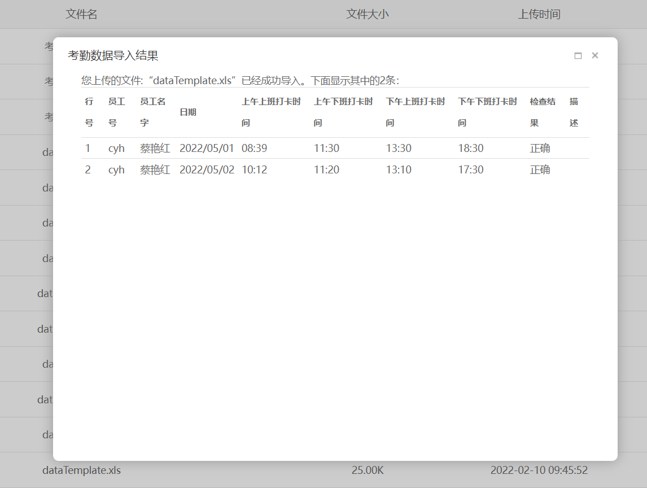Click cyh employee ID in row 2
The image size is (647, 488).
116,170
